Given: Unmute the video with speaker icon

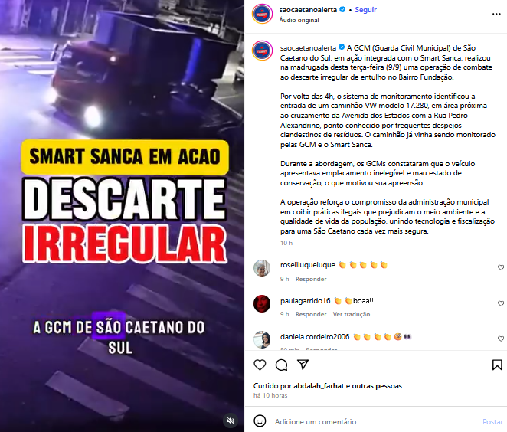Looking at the screenshot, I should (x=231, y=421).
